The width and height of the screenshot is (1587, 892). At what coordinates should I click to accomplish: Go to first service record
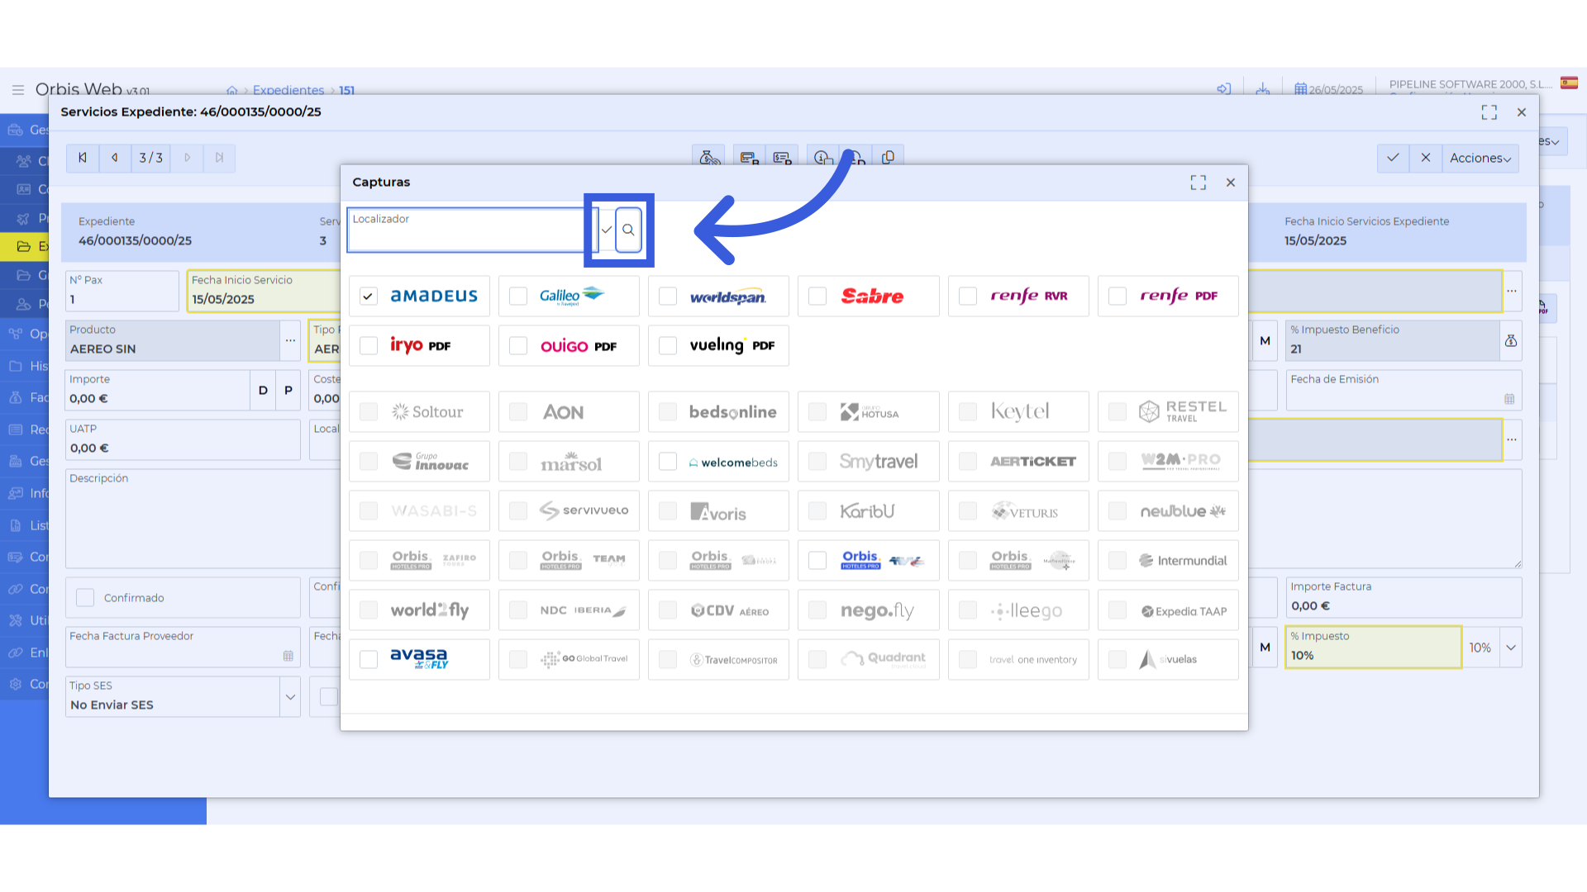click(x=83, y=158)
